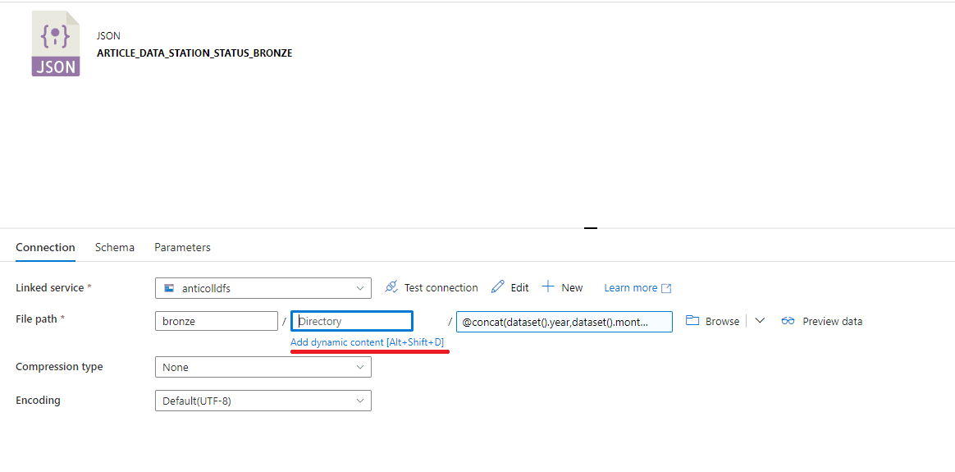The image size is (955, 472).
Task: Click the panel resize handle above the tabs
Action: (591, 228)
